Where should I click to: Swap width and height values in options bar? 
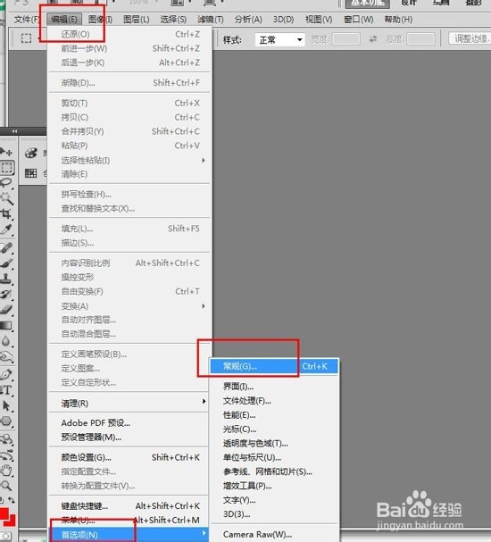coord(373,39)
